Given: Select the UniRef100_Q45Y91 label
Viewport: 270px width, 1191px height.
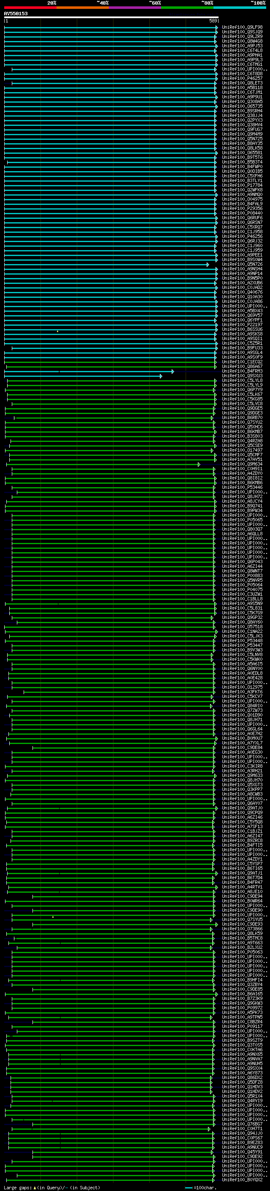Looking at the screenshot, I should (x=242, y=1152).
